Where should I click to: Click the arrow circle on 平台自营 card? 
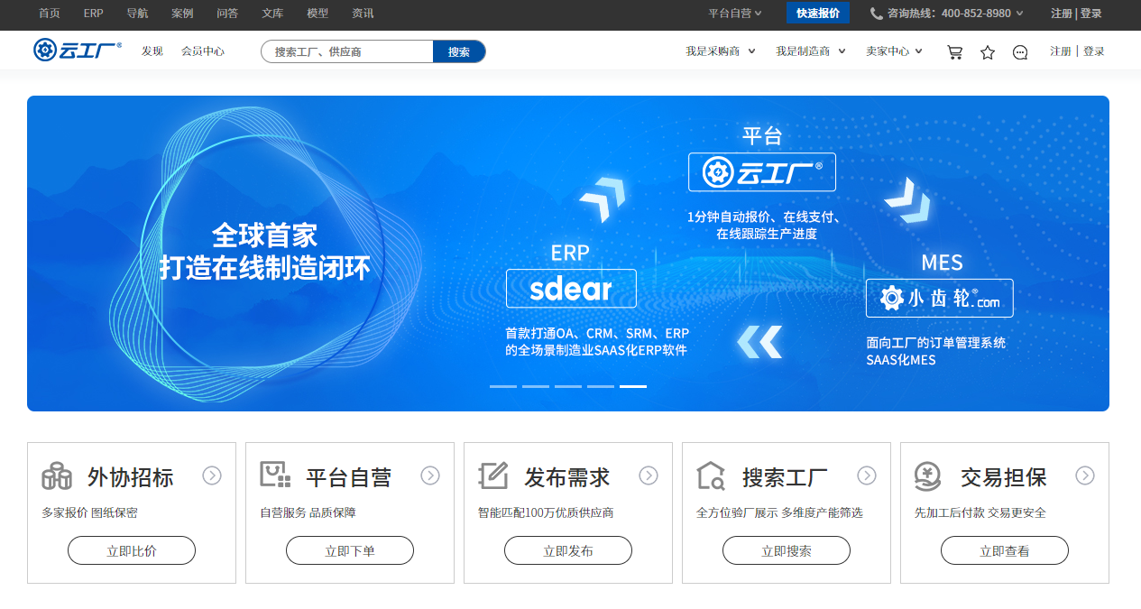click(x=430, y=475)
